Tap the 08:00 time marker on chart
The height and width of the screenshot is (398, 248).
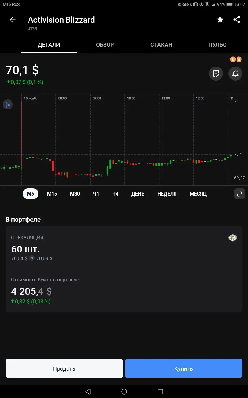tap(62, 98)
